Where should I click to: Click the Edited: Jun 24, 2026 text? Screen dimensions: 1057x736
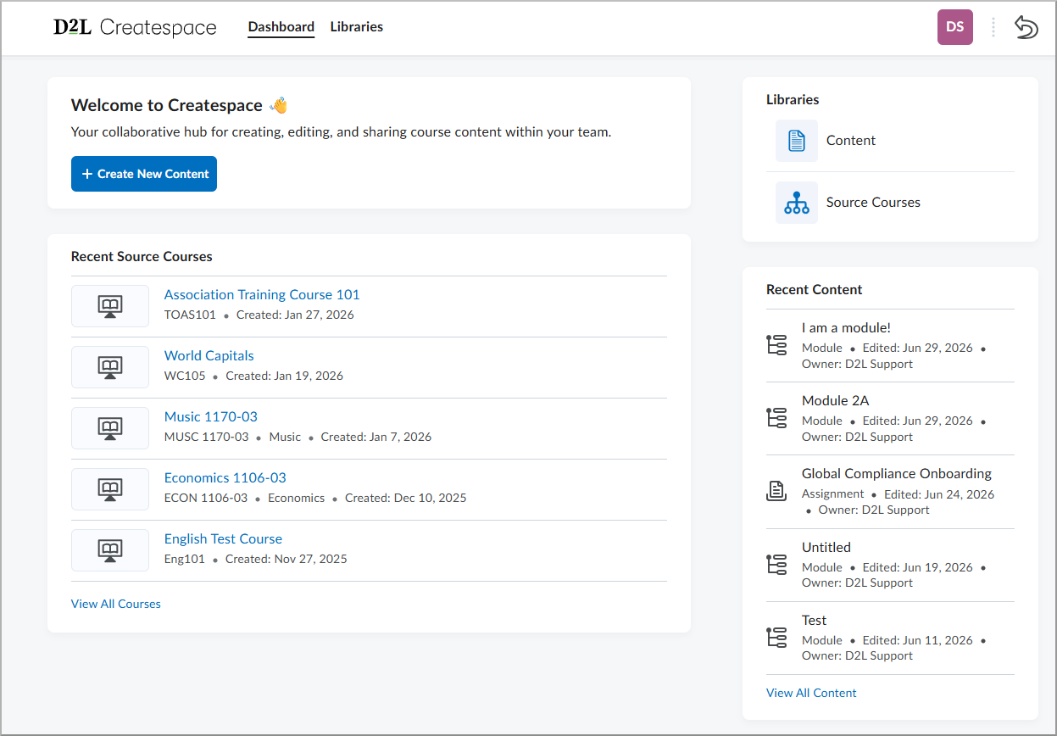tap(939, 493)
